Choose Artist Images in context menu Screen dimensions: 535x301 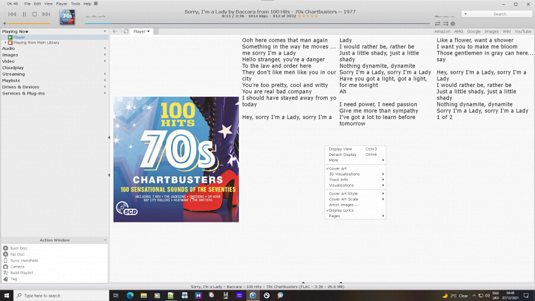coord(355,205)
